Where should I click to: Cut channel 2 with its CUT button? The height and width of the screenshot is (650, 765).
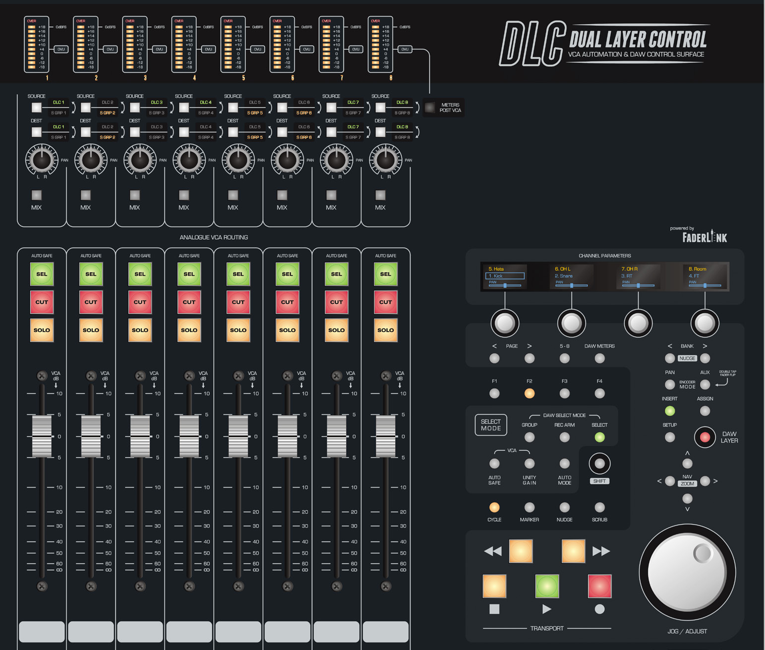tap(91, 302)
